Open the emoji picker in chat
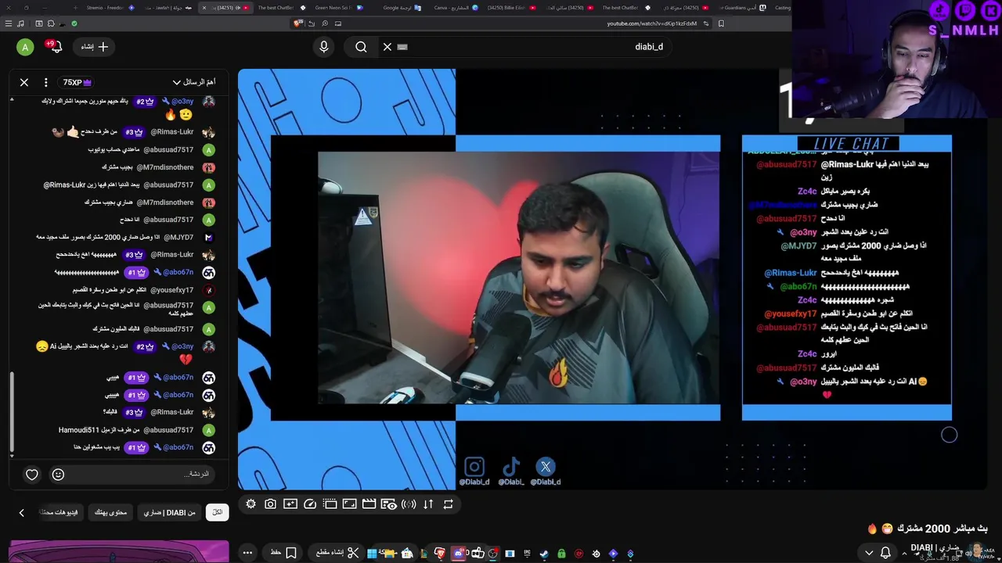The height and width of the screenshot is (563, 1002). (x=58, y=475)
